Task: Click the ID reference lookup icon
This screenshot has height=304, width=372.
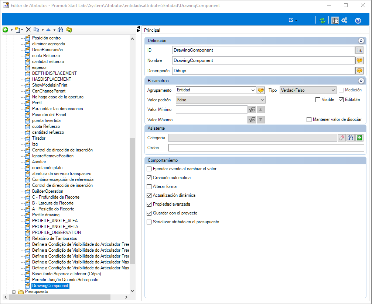Action: [x=359, y=50]
